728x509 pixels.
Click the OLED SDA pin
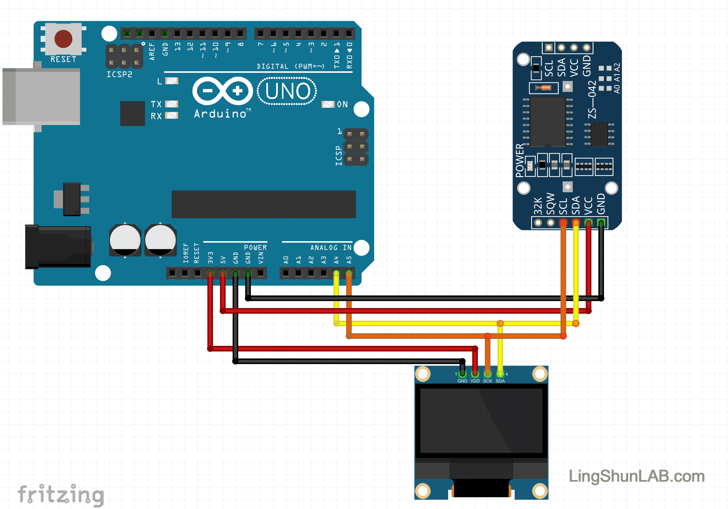tap(500, 374)
